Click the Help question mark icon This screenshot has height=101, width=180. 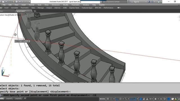(x=159, y=2)
